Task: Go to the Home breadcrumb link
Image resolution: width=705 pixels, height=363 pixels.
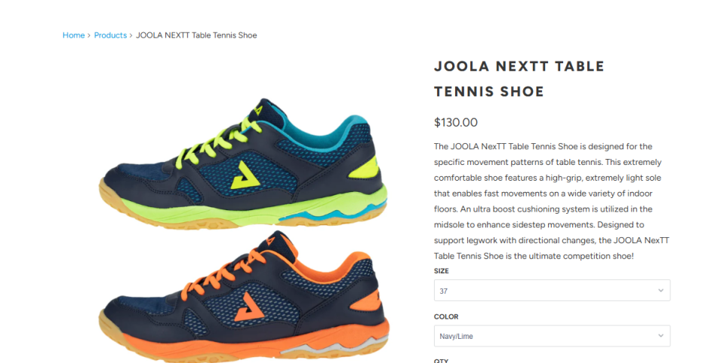Action: (x=73, y=35)
